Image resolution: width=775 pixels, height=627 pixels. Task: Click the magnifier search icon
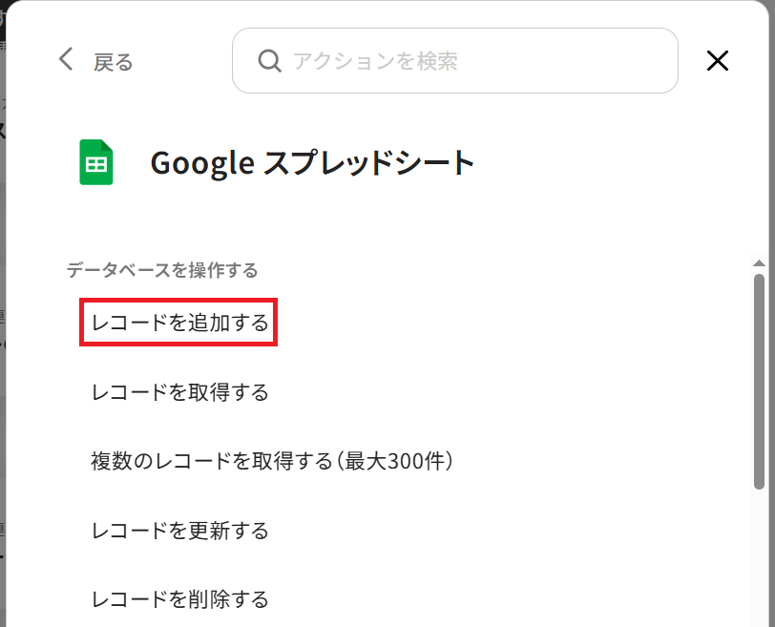(x=269, y=61)
